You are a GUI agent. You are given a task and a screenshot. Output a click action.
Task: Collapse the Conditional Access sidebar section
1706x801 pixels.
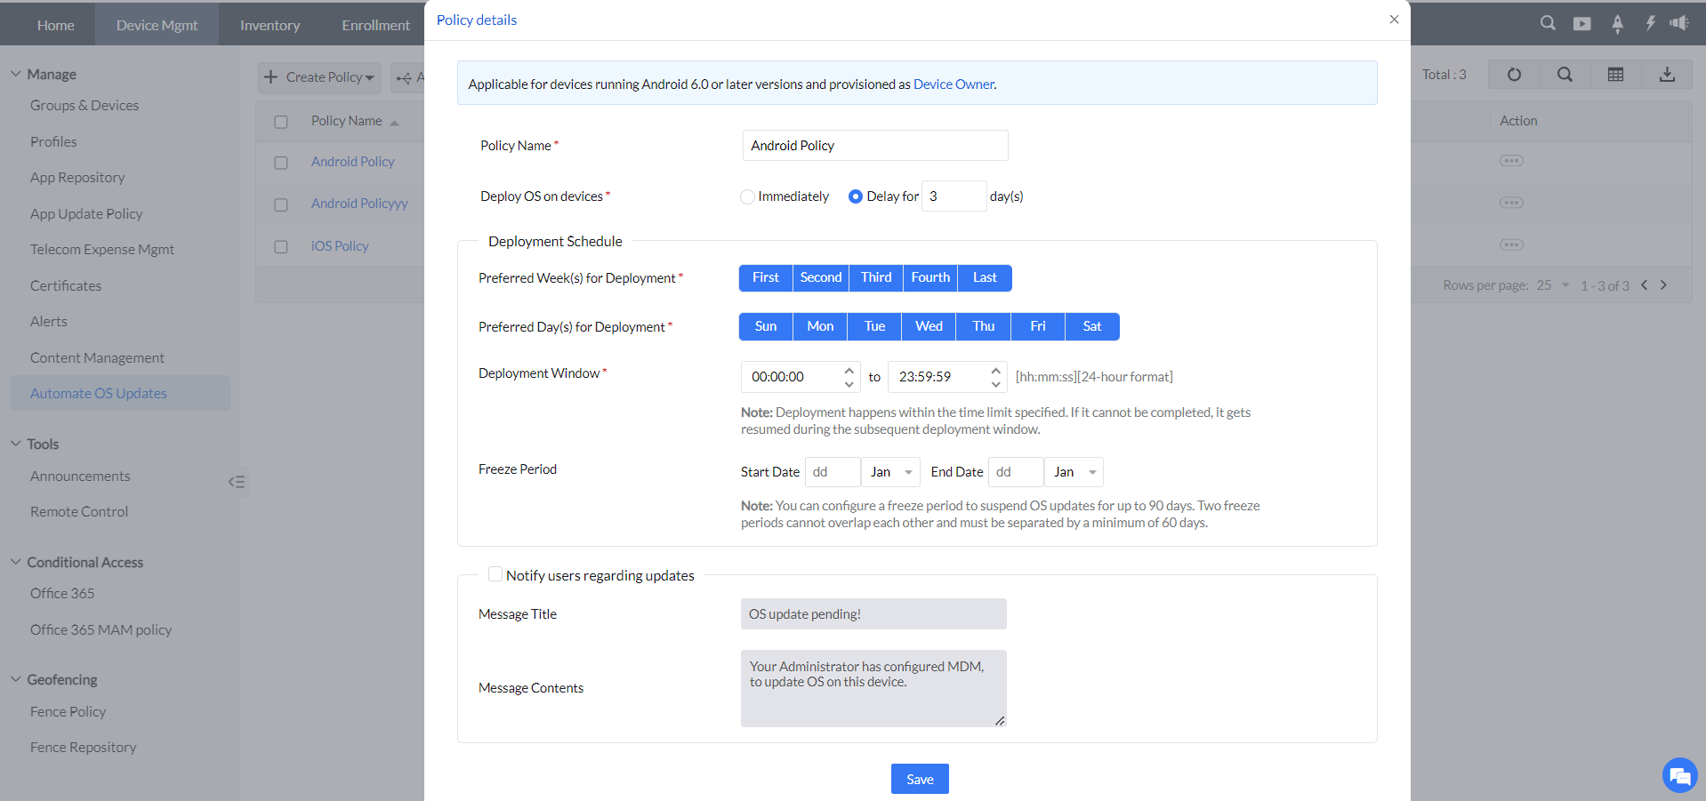coord(16,562)
